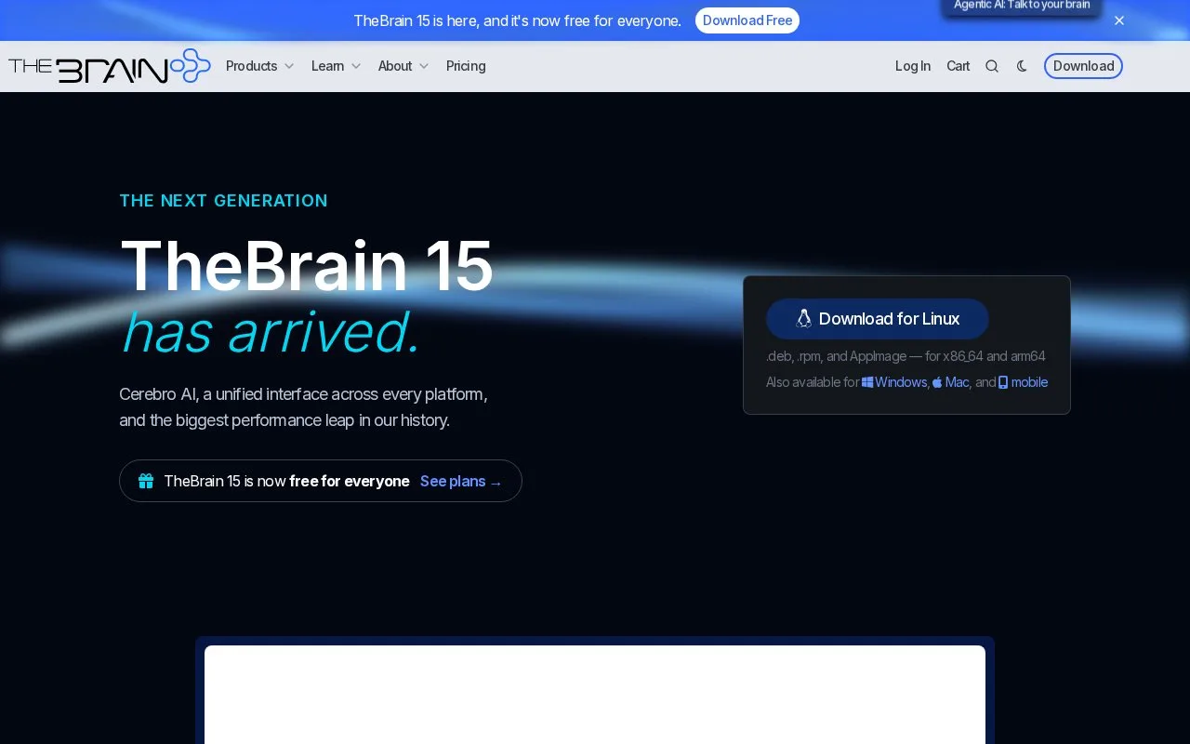The image size is (1190, 744).
Task: Follow the See plans link
Action: (x=461, y=481)
